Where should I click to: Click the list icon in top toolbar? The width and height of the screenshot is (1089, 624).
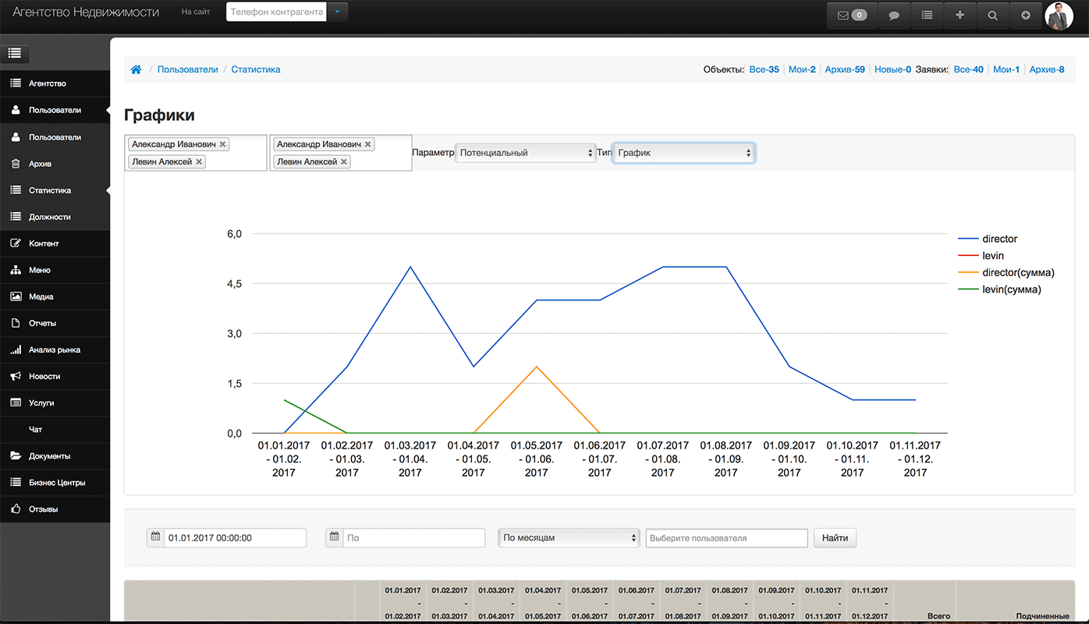[x=927, y=15]
